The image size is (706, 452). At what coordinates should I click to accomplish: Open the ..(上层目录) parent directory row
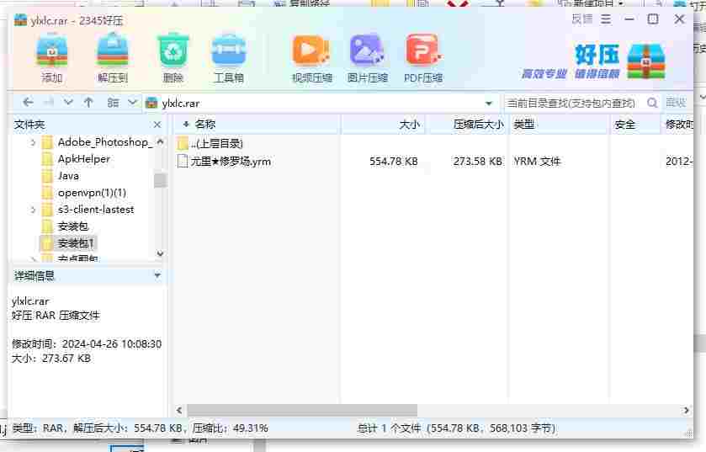click(216, 144)
